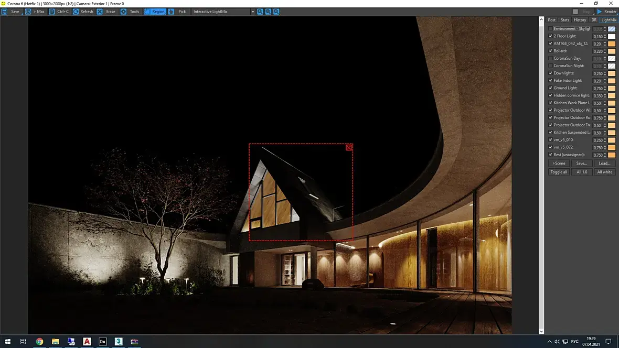Toggle the Fake Indor Light checkbox
Screen dimensions: 619x348
pyautogui.click(x=550, y=81)
